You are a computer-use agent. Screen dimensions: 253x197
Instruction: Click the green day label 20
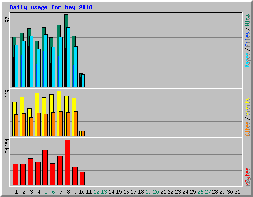coord(156,192)
